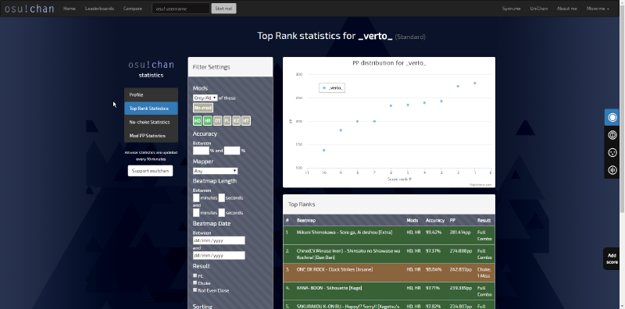625x309 pixels.
Task: Open About me page
Action: click(567, 9)
